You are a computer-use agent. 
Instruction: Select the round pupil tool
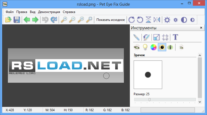click(x=162, y=47)
